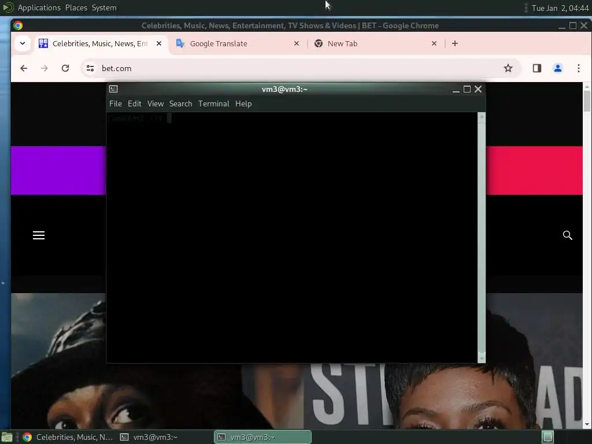Click the red banner on BET page
592x444 pixels.
click(534, 171)
